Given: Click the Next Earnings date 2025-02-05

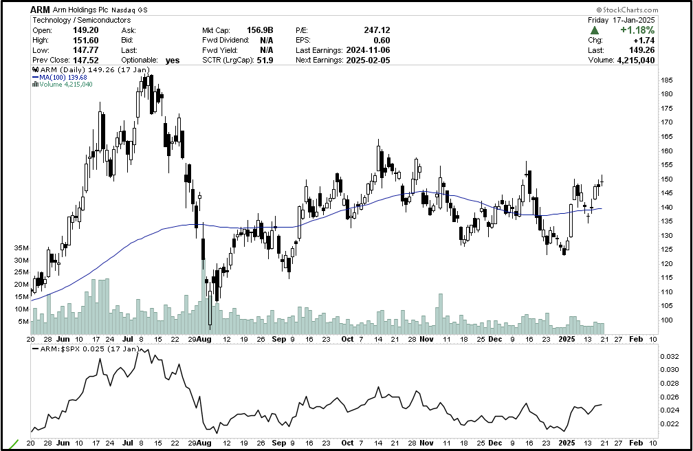Looking at the screenshot, I should click(368, 60).
